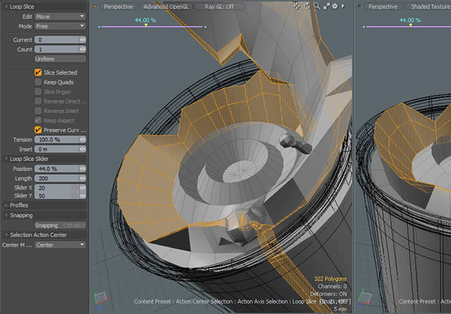Click the Uniform button
The height and width of the screenshot is (314, 451).
(60, 59)
